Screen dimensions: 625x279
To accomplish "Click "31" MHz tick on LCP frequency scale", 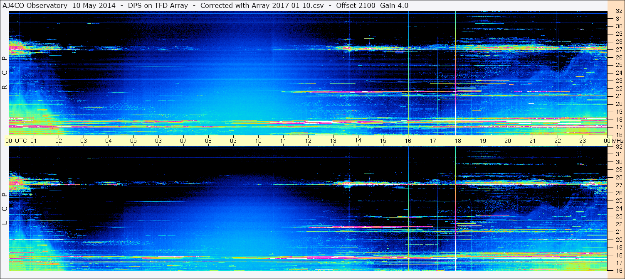I will (619, 154).
